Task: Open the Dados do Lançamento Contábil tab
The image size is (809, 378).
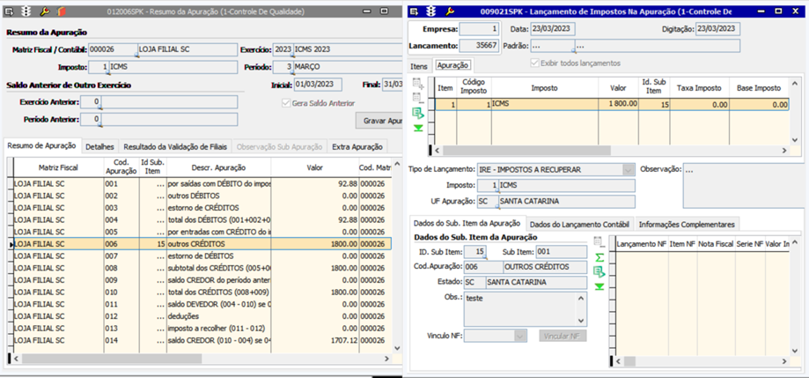Action: [579, 225]
